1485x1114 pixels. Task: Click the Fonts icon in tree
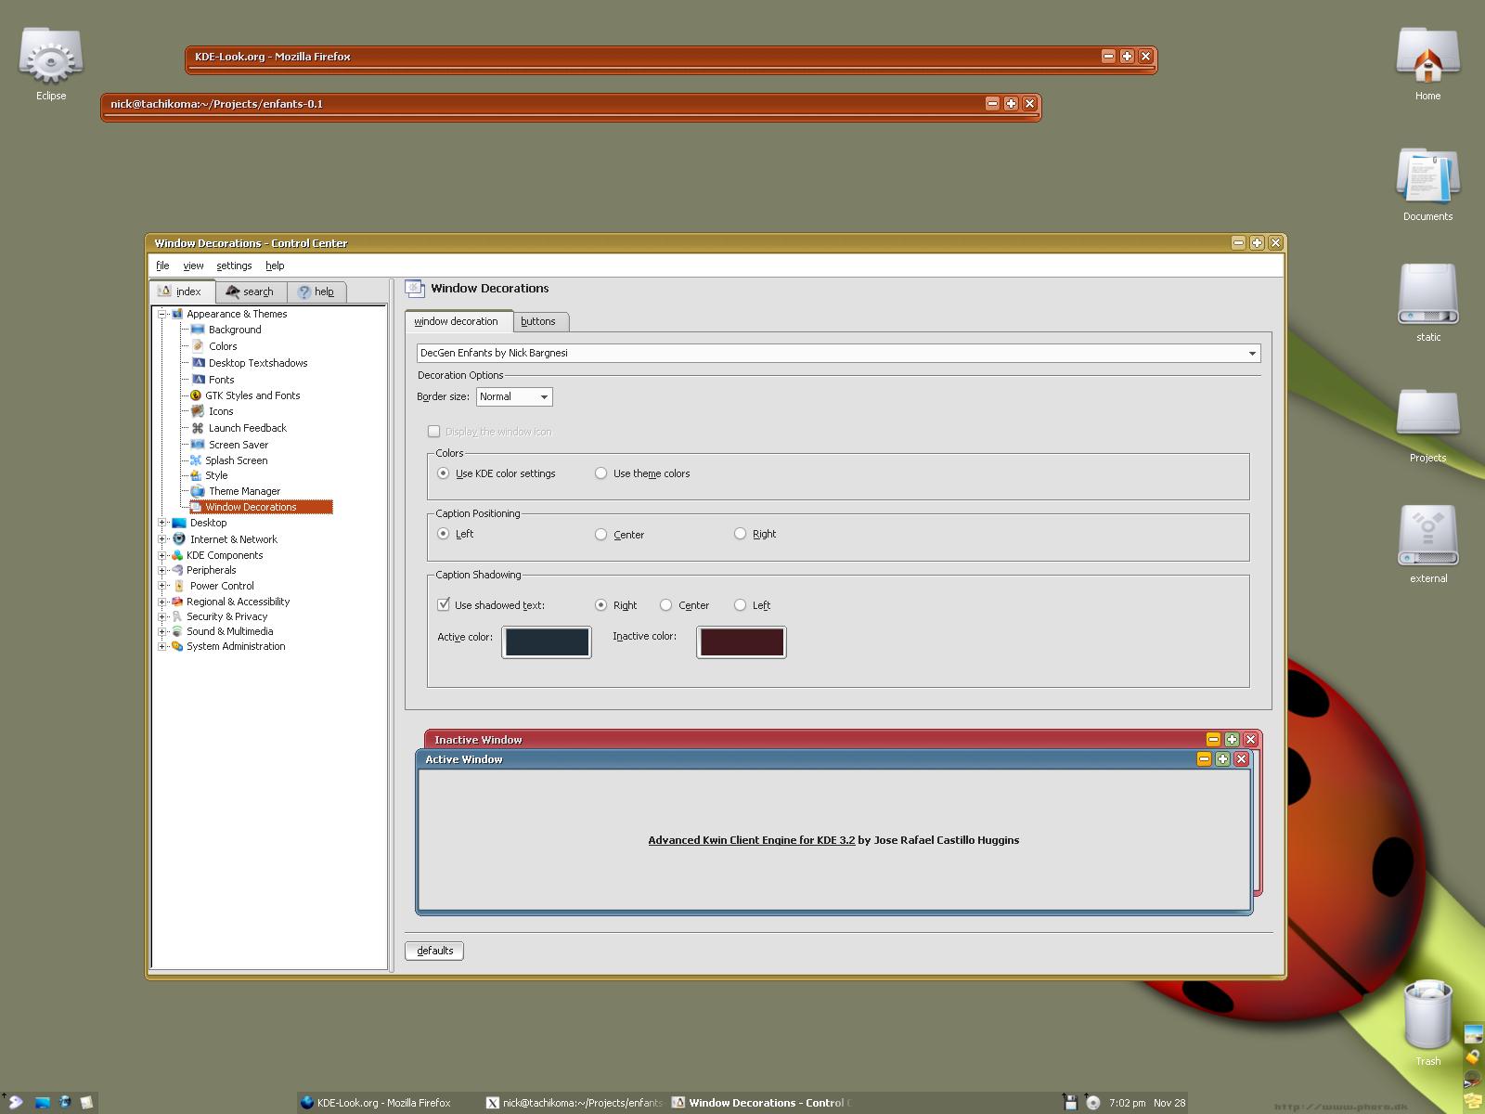click(198, 380)
